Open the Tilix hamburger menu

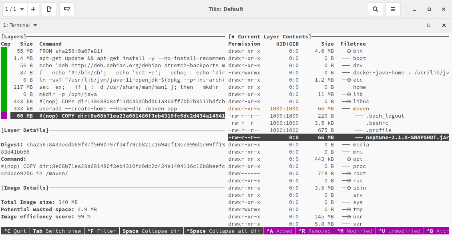(x=393, y=9)
